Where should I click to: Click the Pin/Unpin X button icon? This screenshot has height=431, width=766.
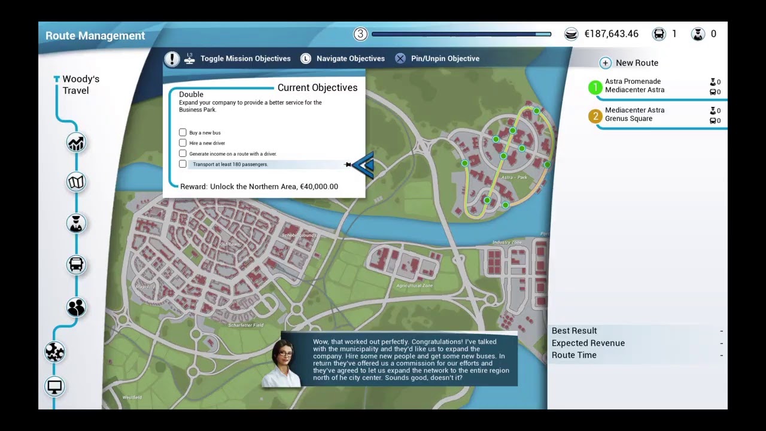400,59
